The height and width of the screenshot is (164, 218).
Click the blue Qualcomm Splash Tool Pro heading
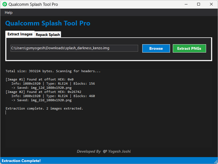tap(48, 23)
